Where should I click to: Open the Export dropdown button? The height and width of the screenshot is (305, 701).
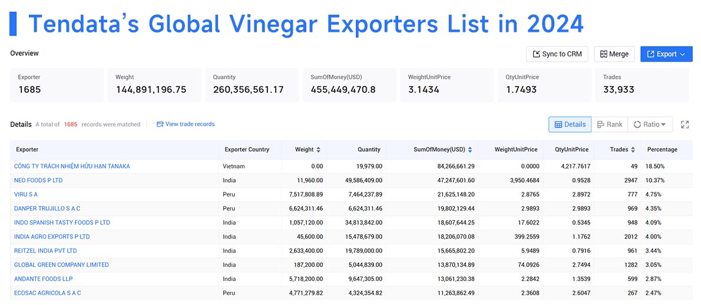click(666, 54)
